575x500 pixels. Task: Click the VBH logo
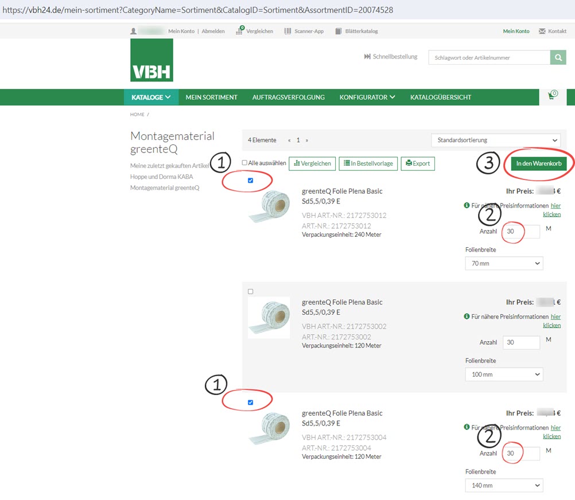pyautogui.click(x=151, y=60)
